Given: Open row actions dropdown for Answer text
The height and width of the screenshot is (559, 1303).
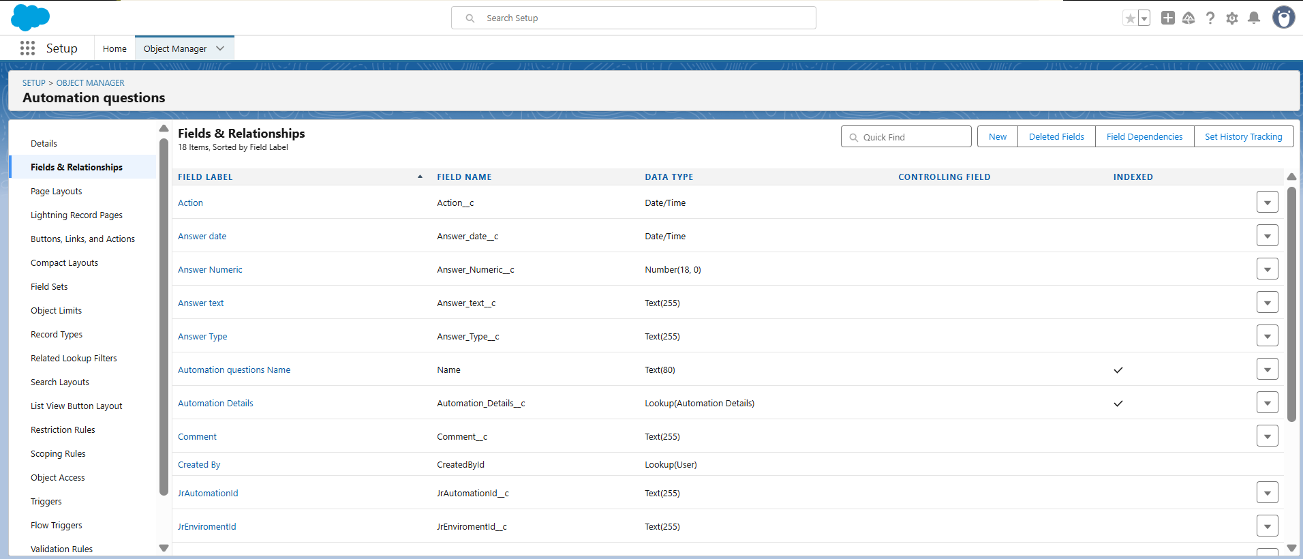Looking at the screenshot, I should pyautogui.click(x=1268, y=303).
